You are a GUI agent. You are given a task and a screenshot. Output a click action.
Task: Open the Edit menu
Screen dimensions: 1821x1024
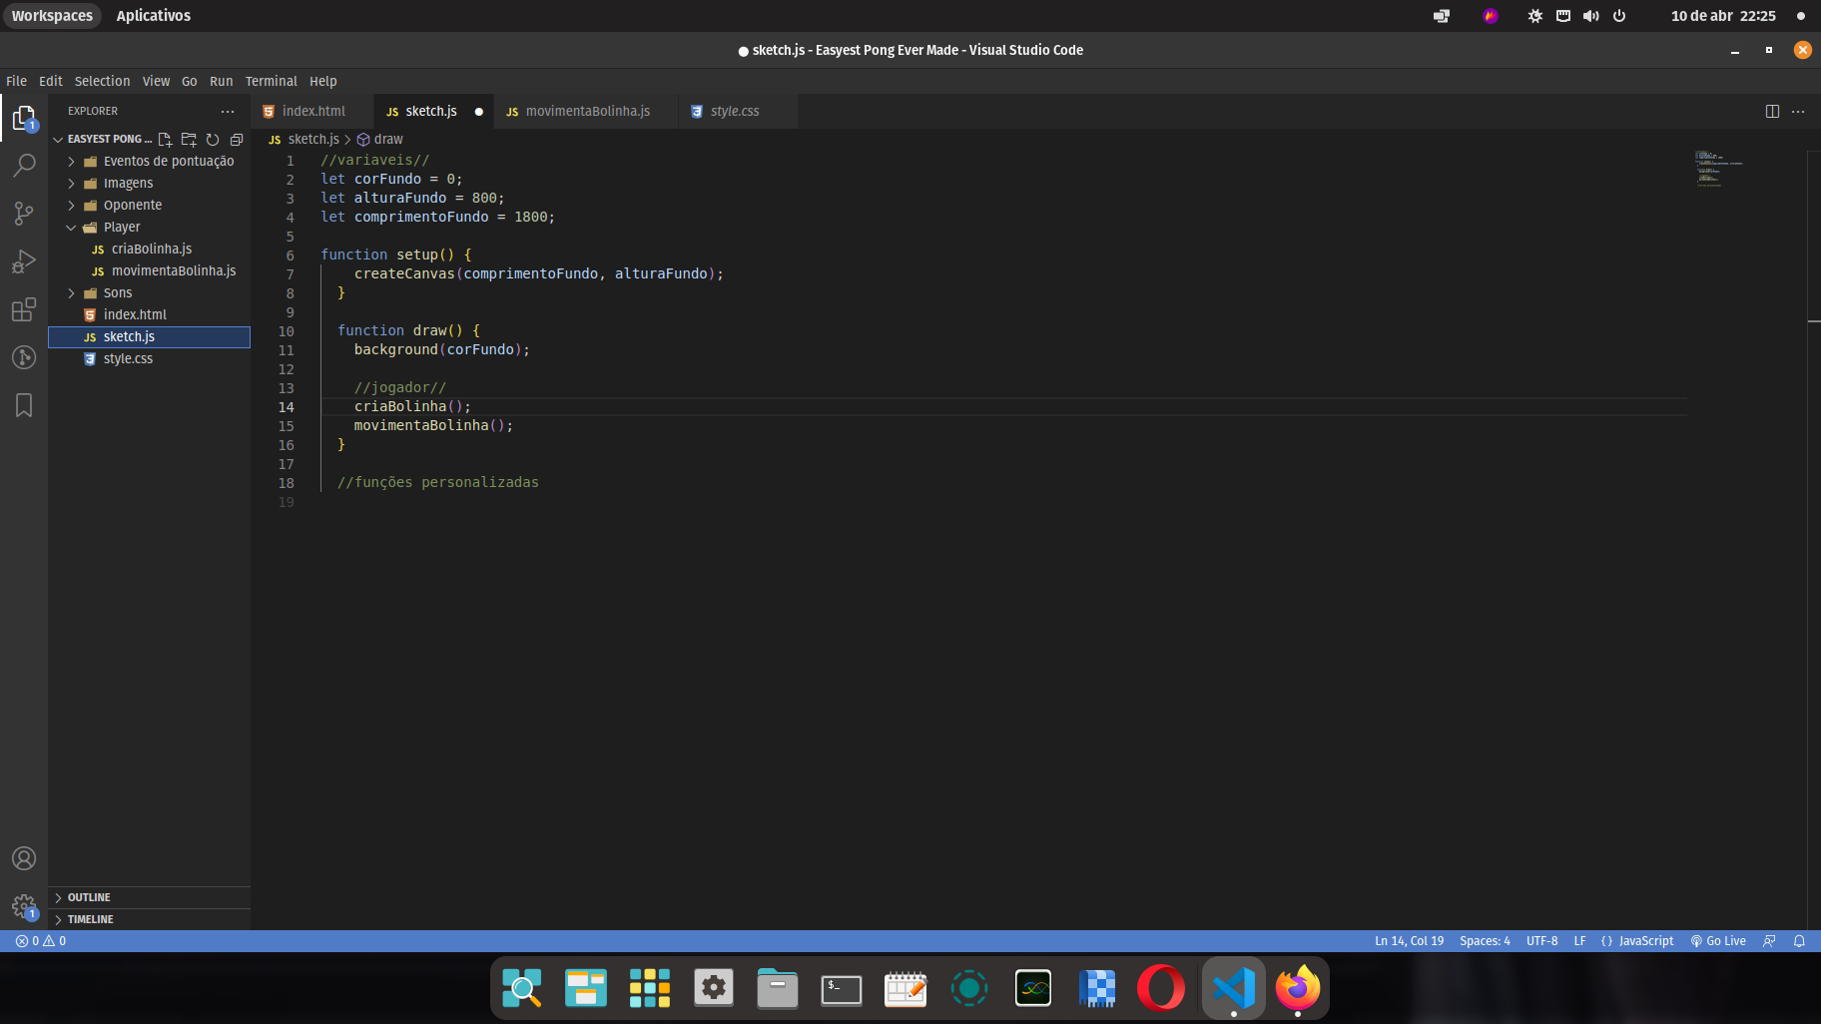coord(50,82)
